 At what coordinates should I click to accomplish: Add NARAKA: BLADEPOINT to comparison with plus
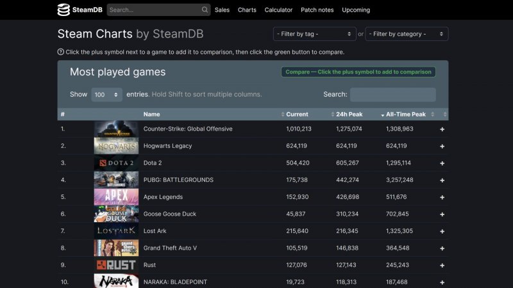[442, 282]
